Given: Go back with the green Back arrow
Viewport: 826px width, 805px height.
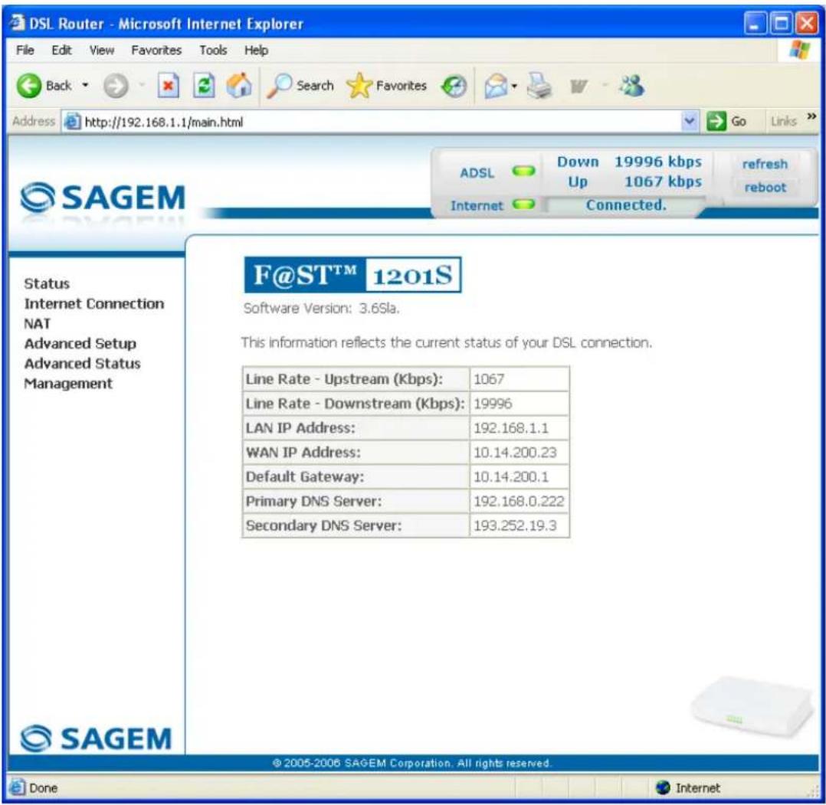Looking at the screenshot, I should click(x=29, y=85).
